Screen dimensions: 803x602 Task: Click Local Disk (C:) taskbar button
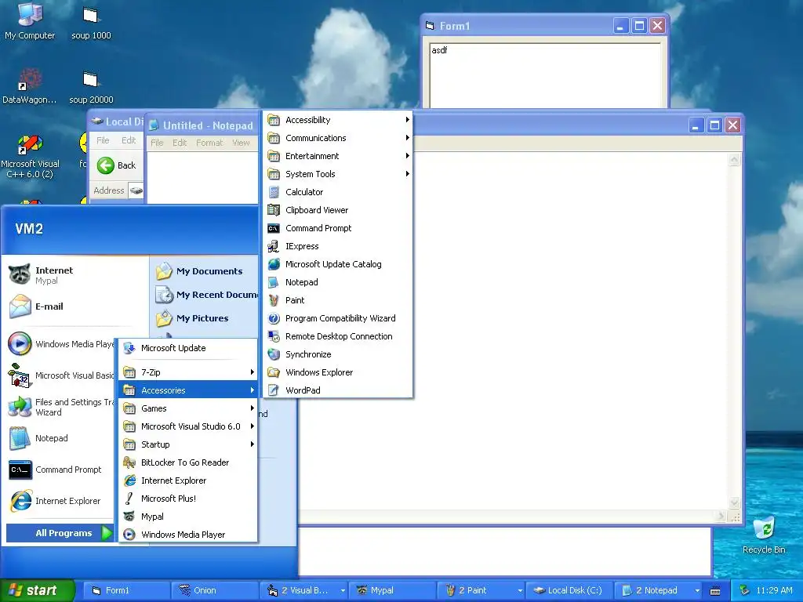click(x=569, y=591)
